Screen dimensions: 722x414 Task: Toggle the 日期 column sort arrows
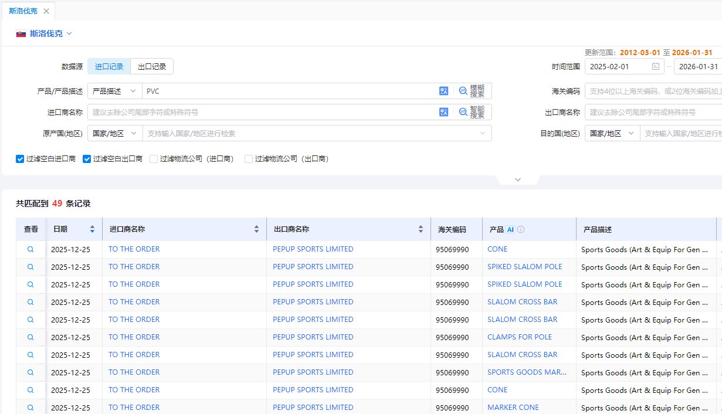(x=92, y=229)
